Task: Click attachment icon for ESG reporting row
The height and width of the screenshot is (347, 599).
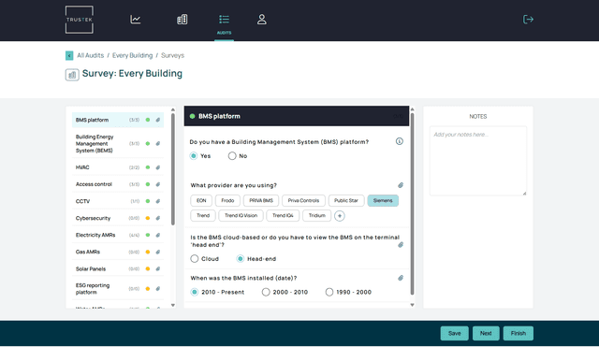Action: point(158,289)
